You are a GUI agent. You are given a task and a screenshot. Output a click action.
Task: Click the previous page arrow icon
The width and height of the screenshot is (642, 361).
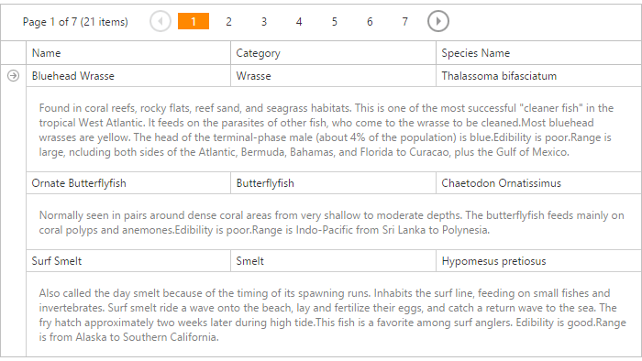tap(160, 21)
